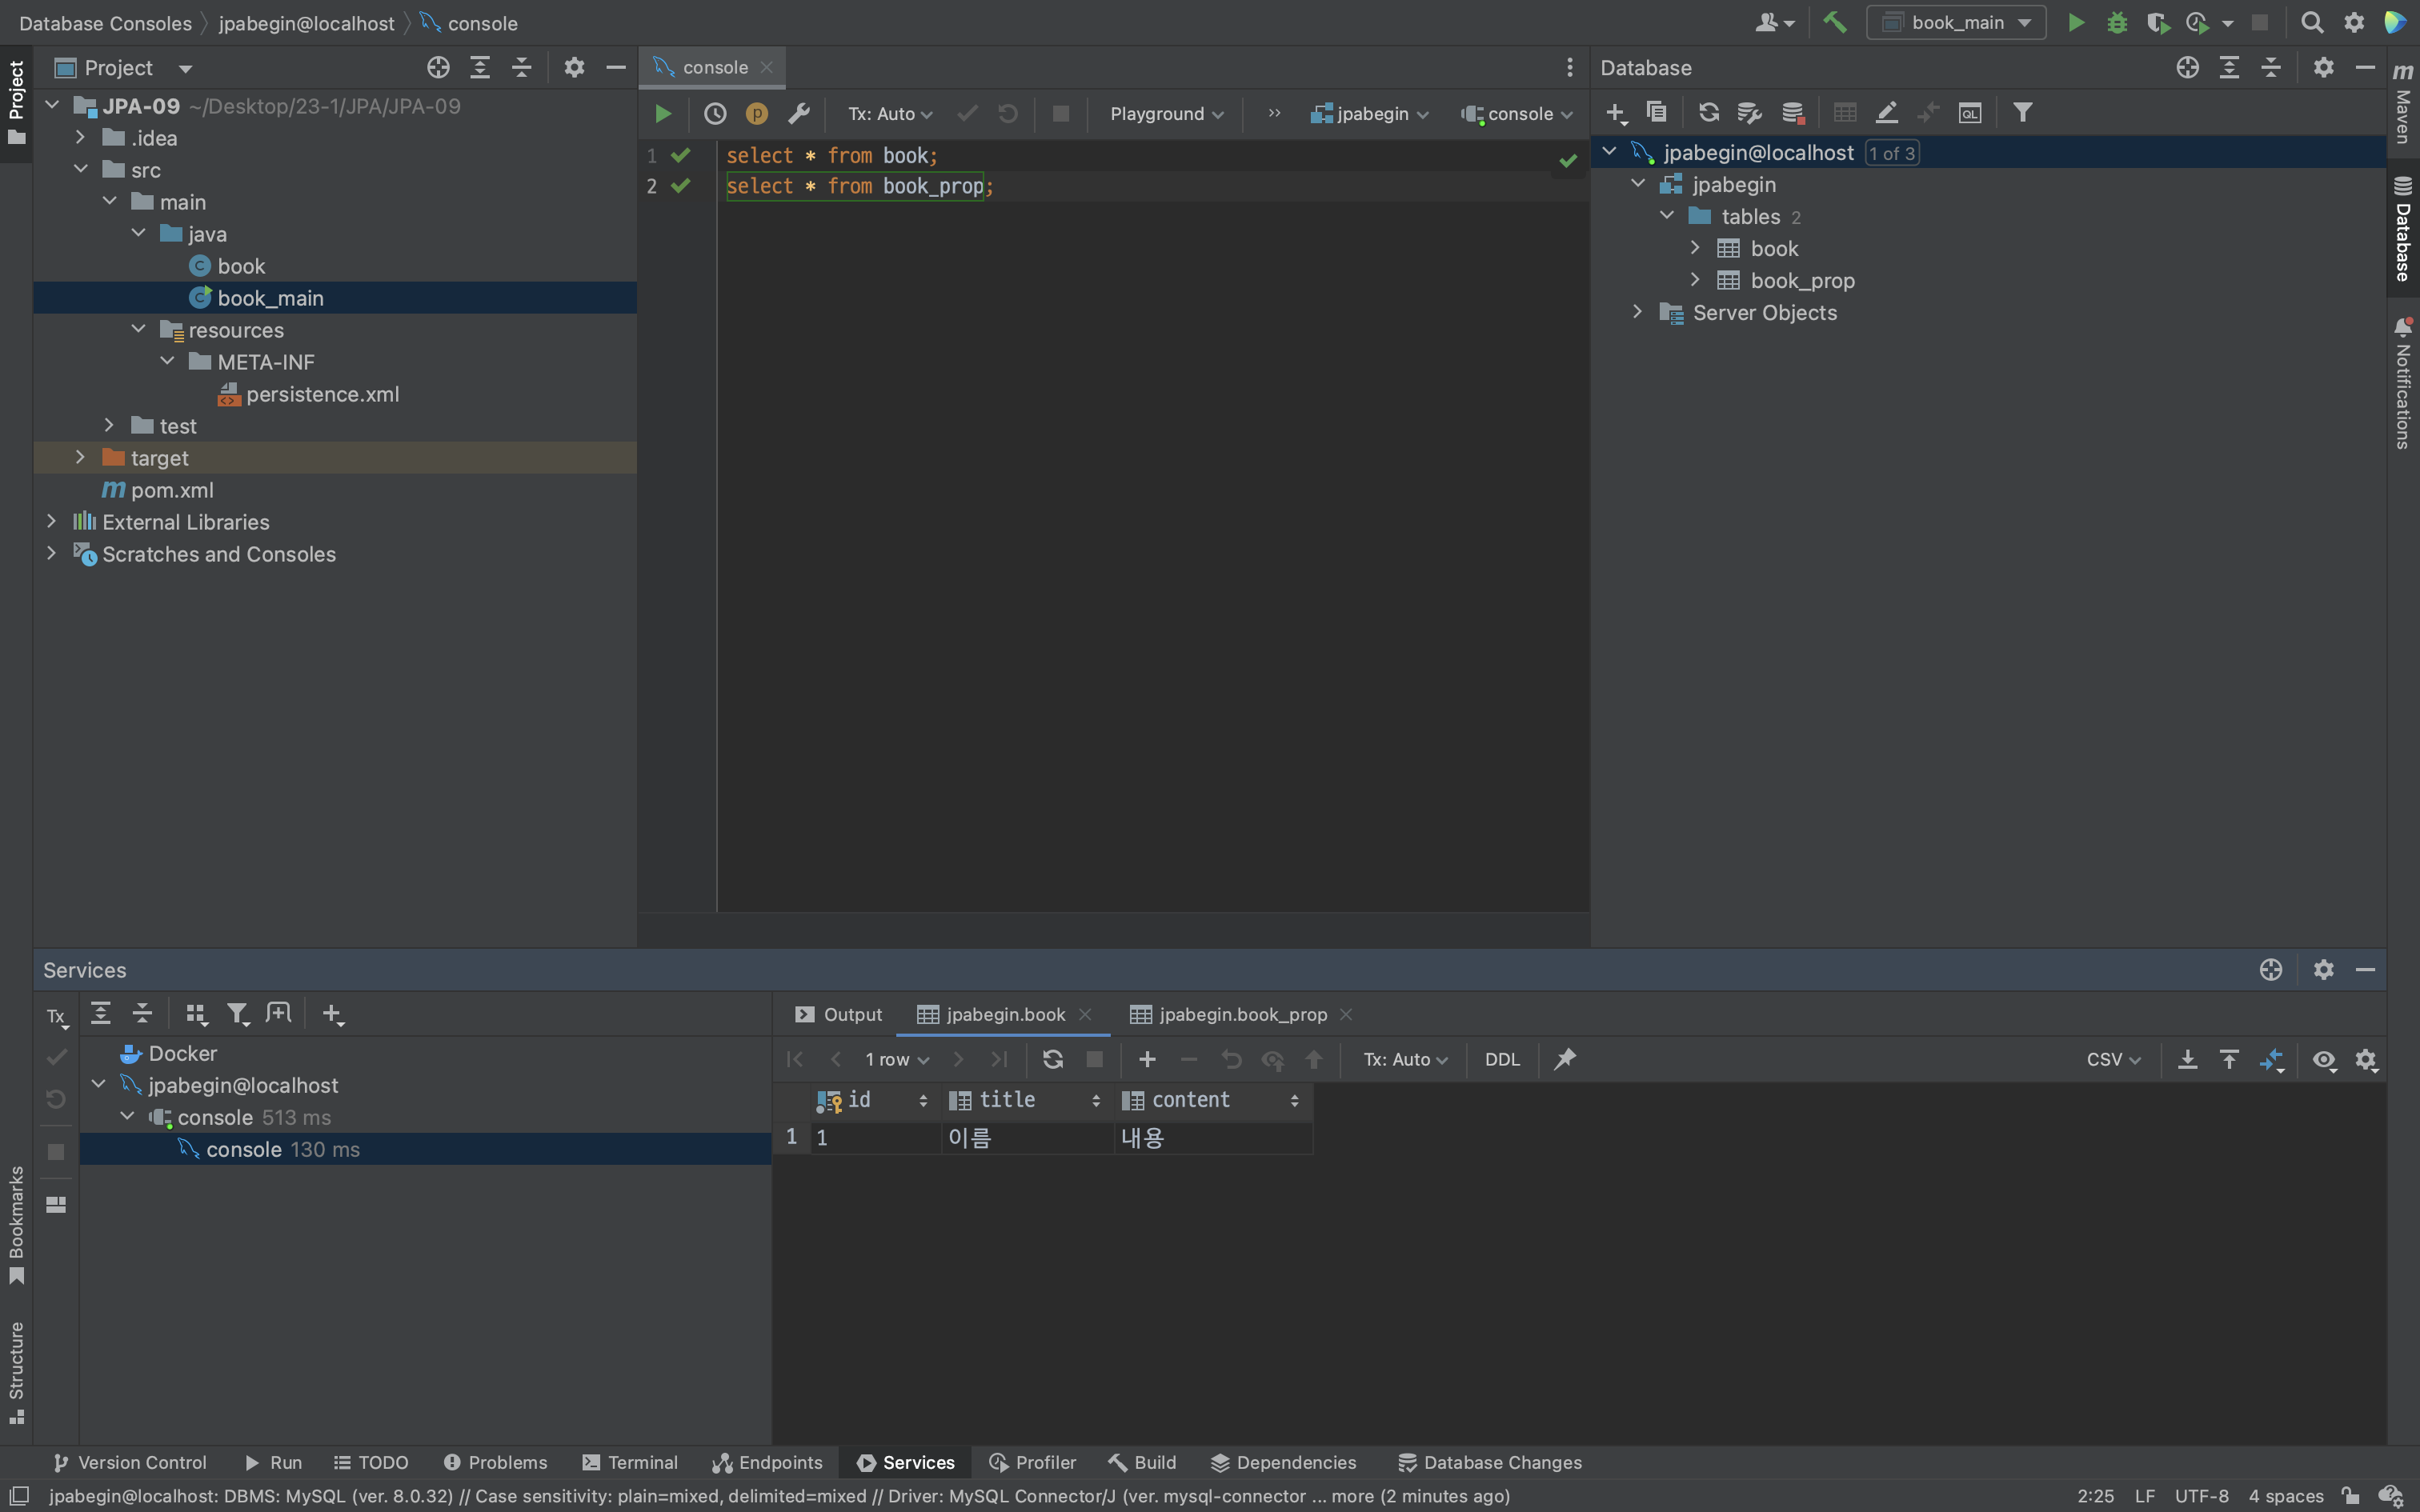Viewport: 2420px width, 1512px height.
Task: Open the Terminal tool window tab
Action: tap(630, 1462)
